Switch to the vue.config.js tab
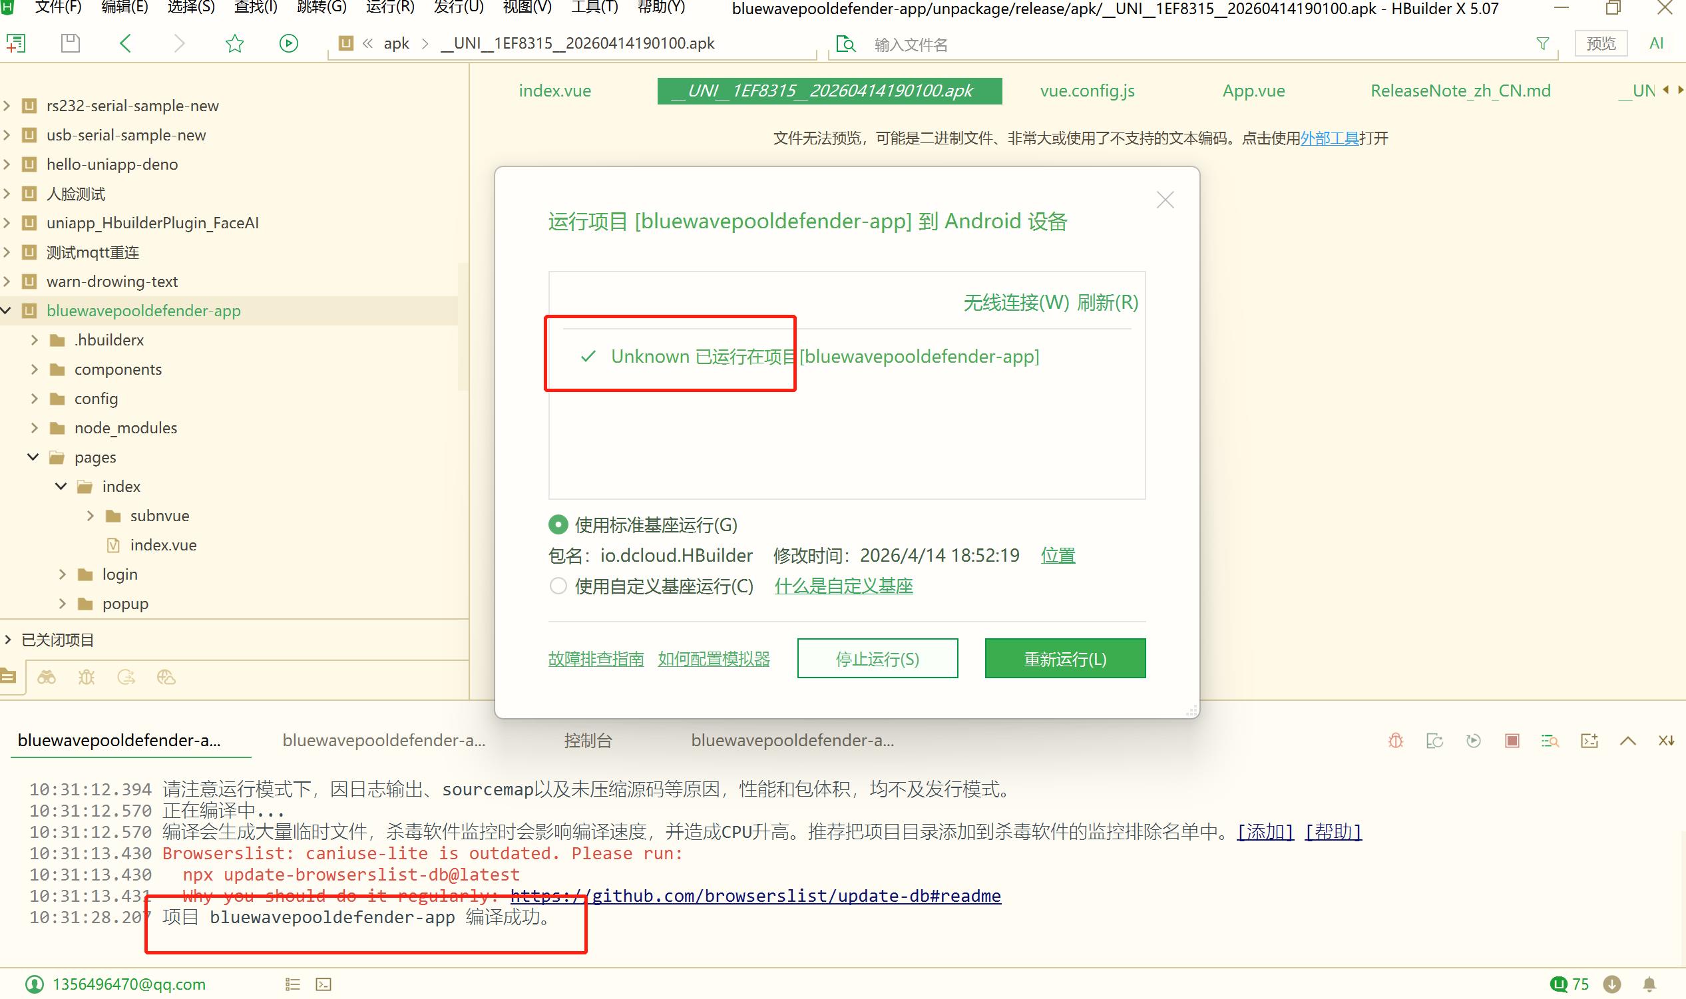Viewport: 1686px width, 999px height. (1087, 91)
